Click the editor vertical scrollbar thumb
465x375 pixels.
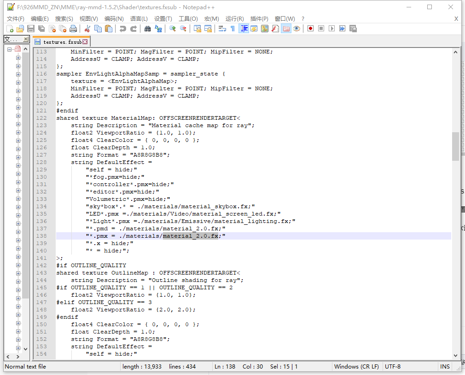[x=455, y=146]
